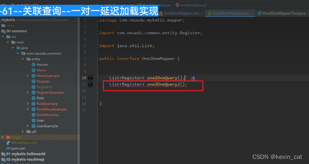The height and width of the screenshot is (164, 309).
Task: Click the one2OneQuery2 method name
Action: [164, 85]
